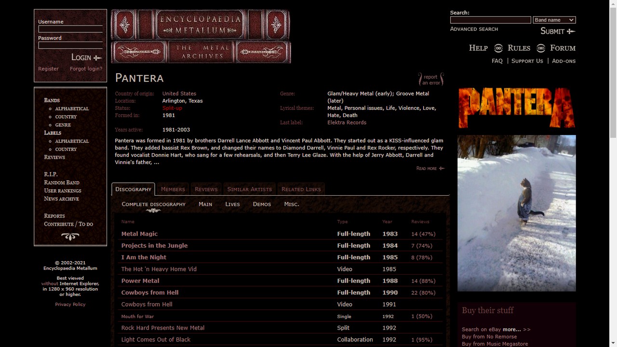This screenshot has height=347, width=617.
Task: Sort discography by the Year column header
Action: [387, 222]
